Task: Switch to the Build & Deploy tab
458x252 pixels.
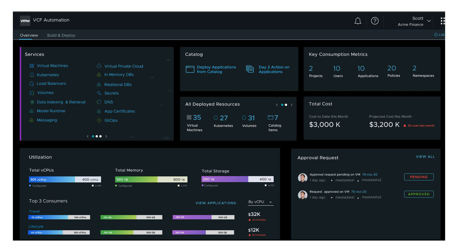Action: [x=61, y=36]
